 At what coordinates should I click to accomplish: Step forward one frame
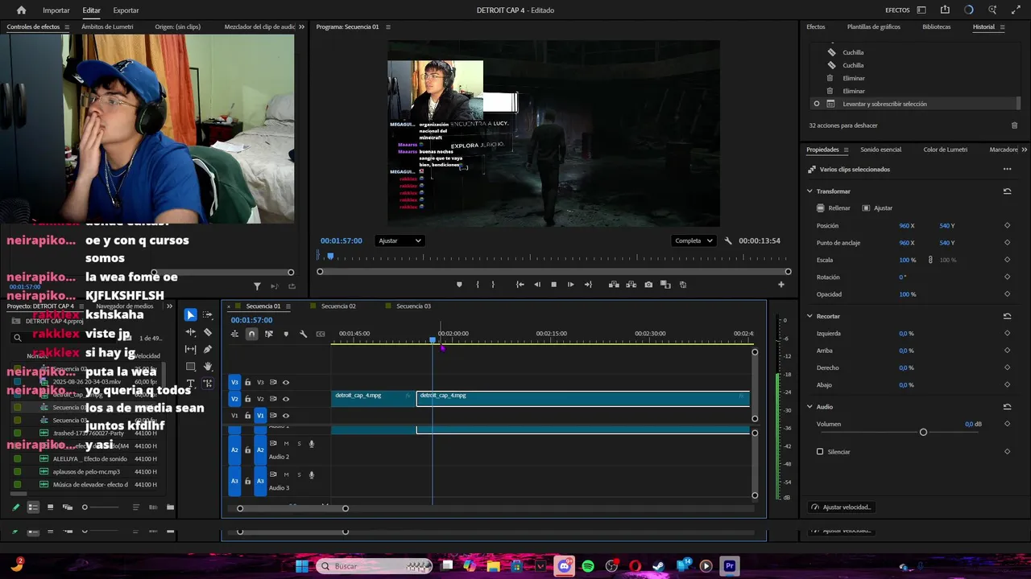point(571,285)
